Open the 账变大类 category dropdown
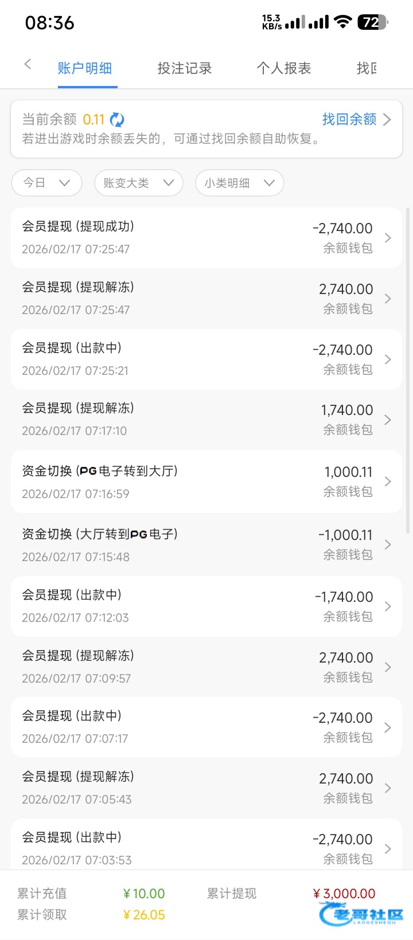This screenshot has width=413, height=940. [138, 183]
